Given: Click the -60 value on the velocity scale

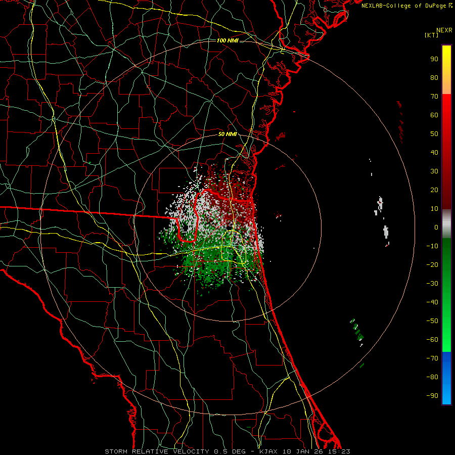Looking at the screenshot, I should [x=432, y=340].
